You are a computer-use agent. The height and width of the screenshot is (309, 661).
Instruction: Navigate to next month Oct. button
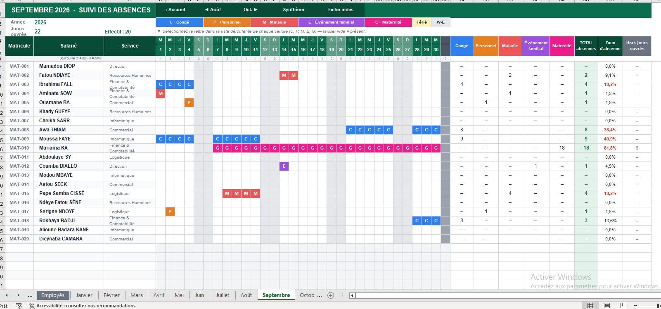tap(250, 10)
